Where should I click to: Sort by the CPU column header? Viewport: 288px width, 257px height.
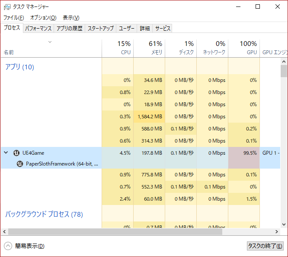pos(118,48)
